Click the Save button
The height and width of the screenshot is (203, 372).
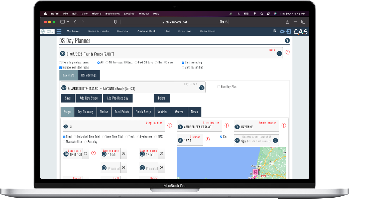68,98
